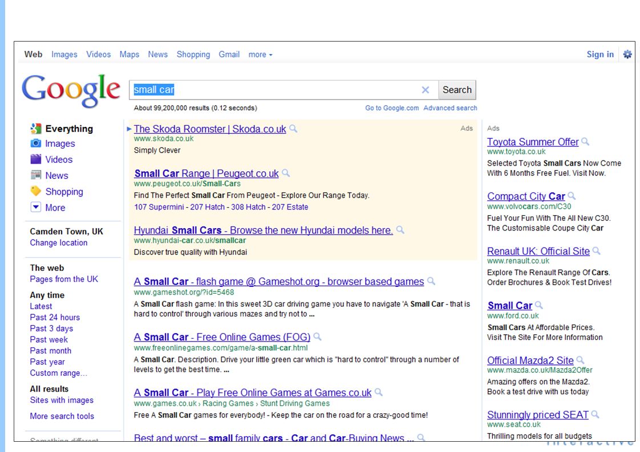Open Shopping from the top navigation bar
This screenshot has height=452, width=640.
tap(193, 55)
